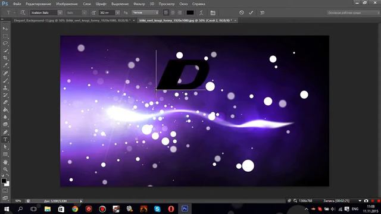The image size is (381, 214).
Task: Convert text to 3D
Action: tap(262, 12)
